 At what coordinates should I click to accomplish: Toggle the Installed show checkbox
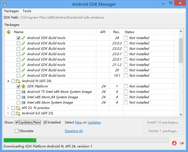(45, 122)
